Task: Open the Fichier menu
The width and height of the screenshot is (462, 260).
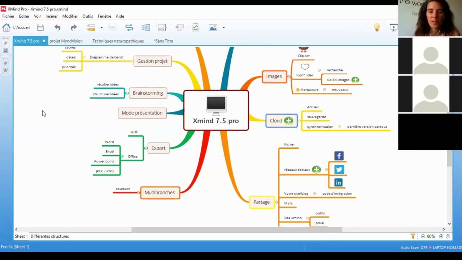Action: tap(8, 16)
